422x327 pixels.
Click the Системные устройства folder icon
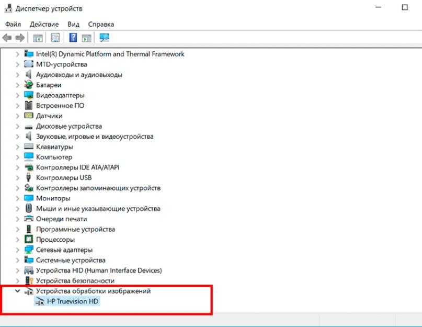point(29,260)
